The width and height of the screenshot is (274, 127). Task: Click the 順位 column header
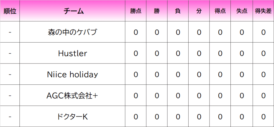10,11
